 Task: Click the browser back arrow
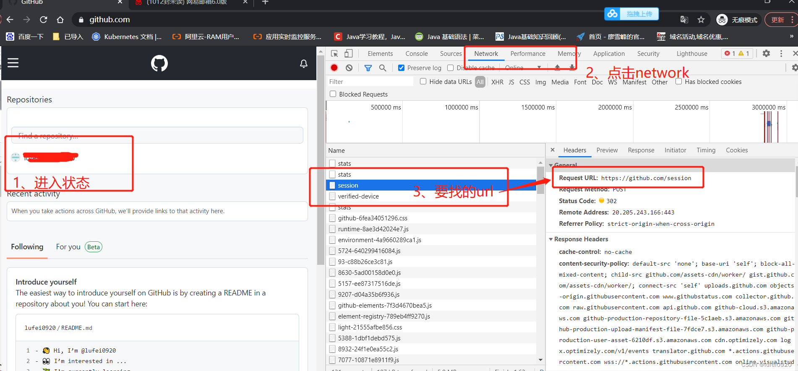click(10, 20)
